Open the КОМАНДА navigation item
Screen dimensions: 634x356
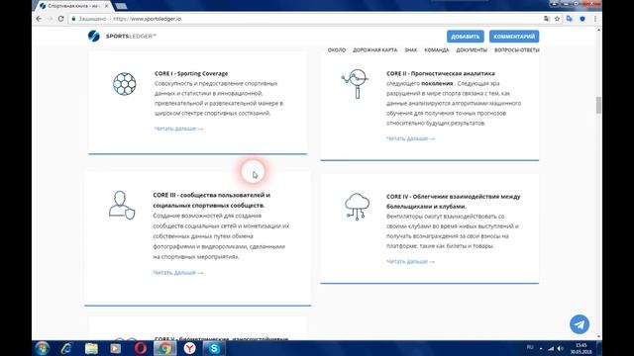[x=436, y=50]
